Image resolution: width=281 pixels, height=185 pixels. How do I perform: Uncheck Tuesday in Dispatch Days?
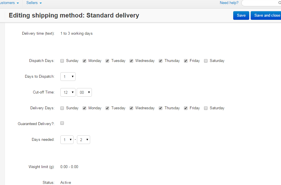(107, 61)
